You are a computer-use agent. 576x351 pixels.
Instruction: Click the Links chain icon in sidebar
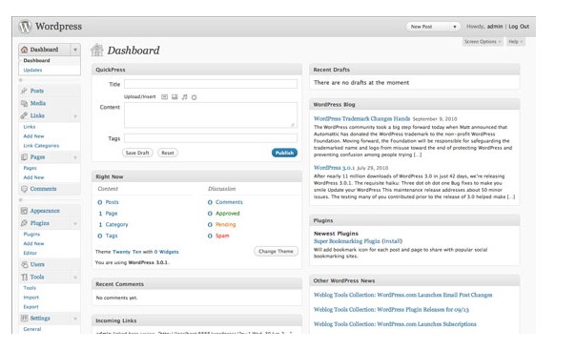tap(24, 115)
